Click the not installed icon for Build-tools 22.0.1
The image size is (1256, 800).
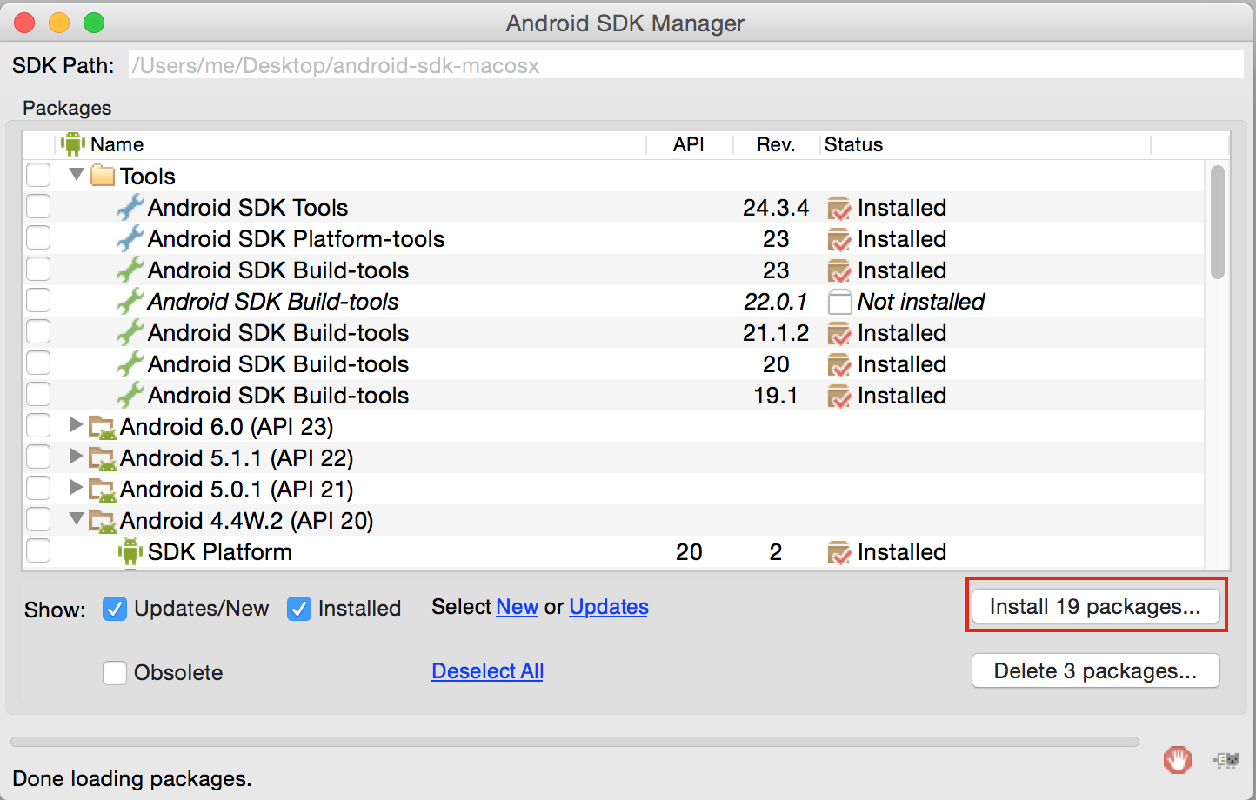(839, 302)
